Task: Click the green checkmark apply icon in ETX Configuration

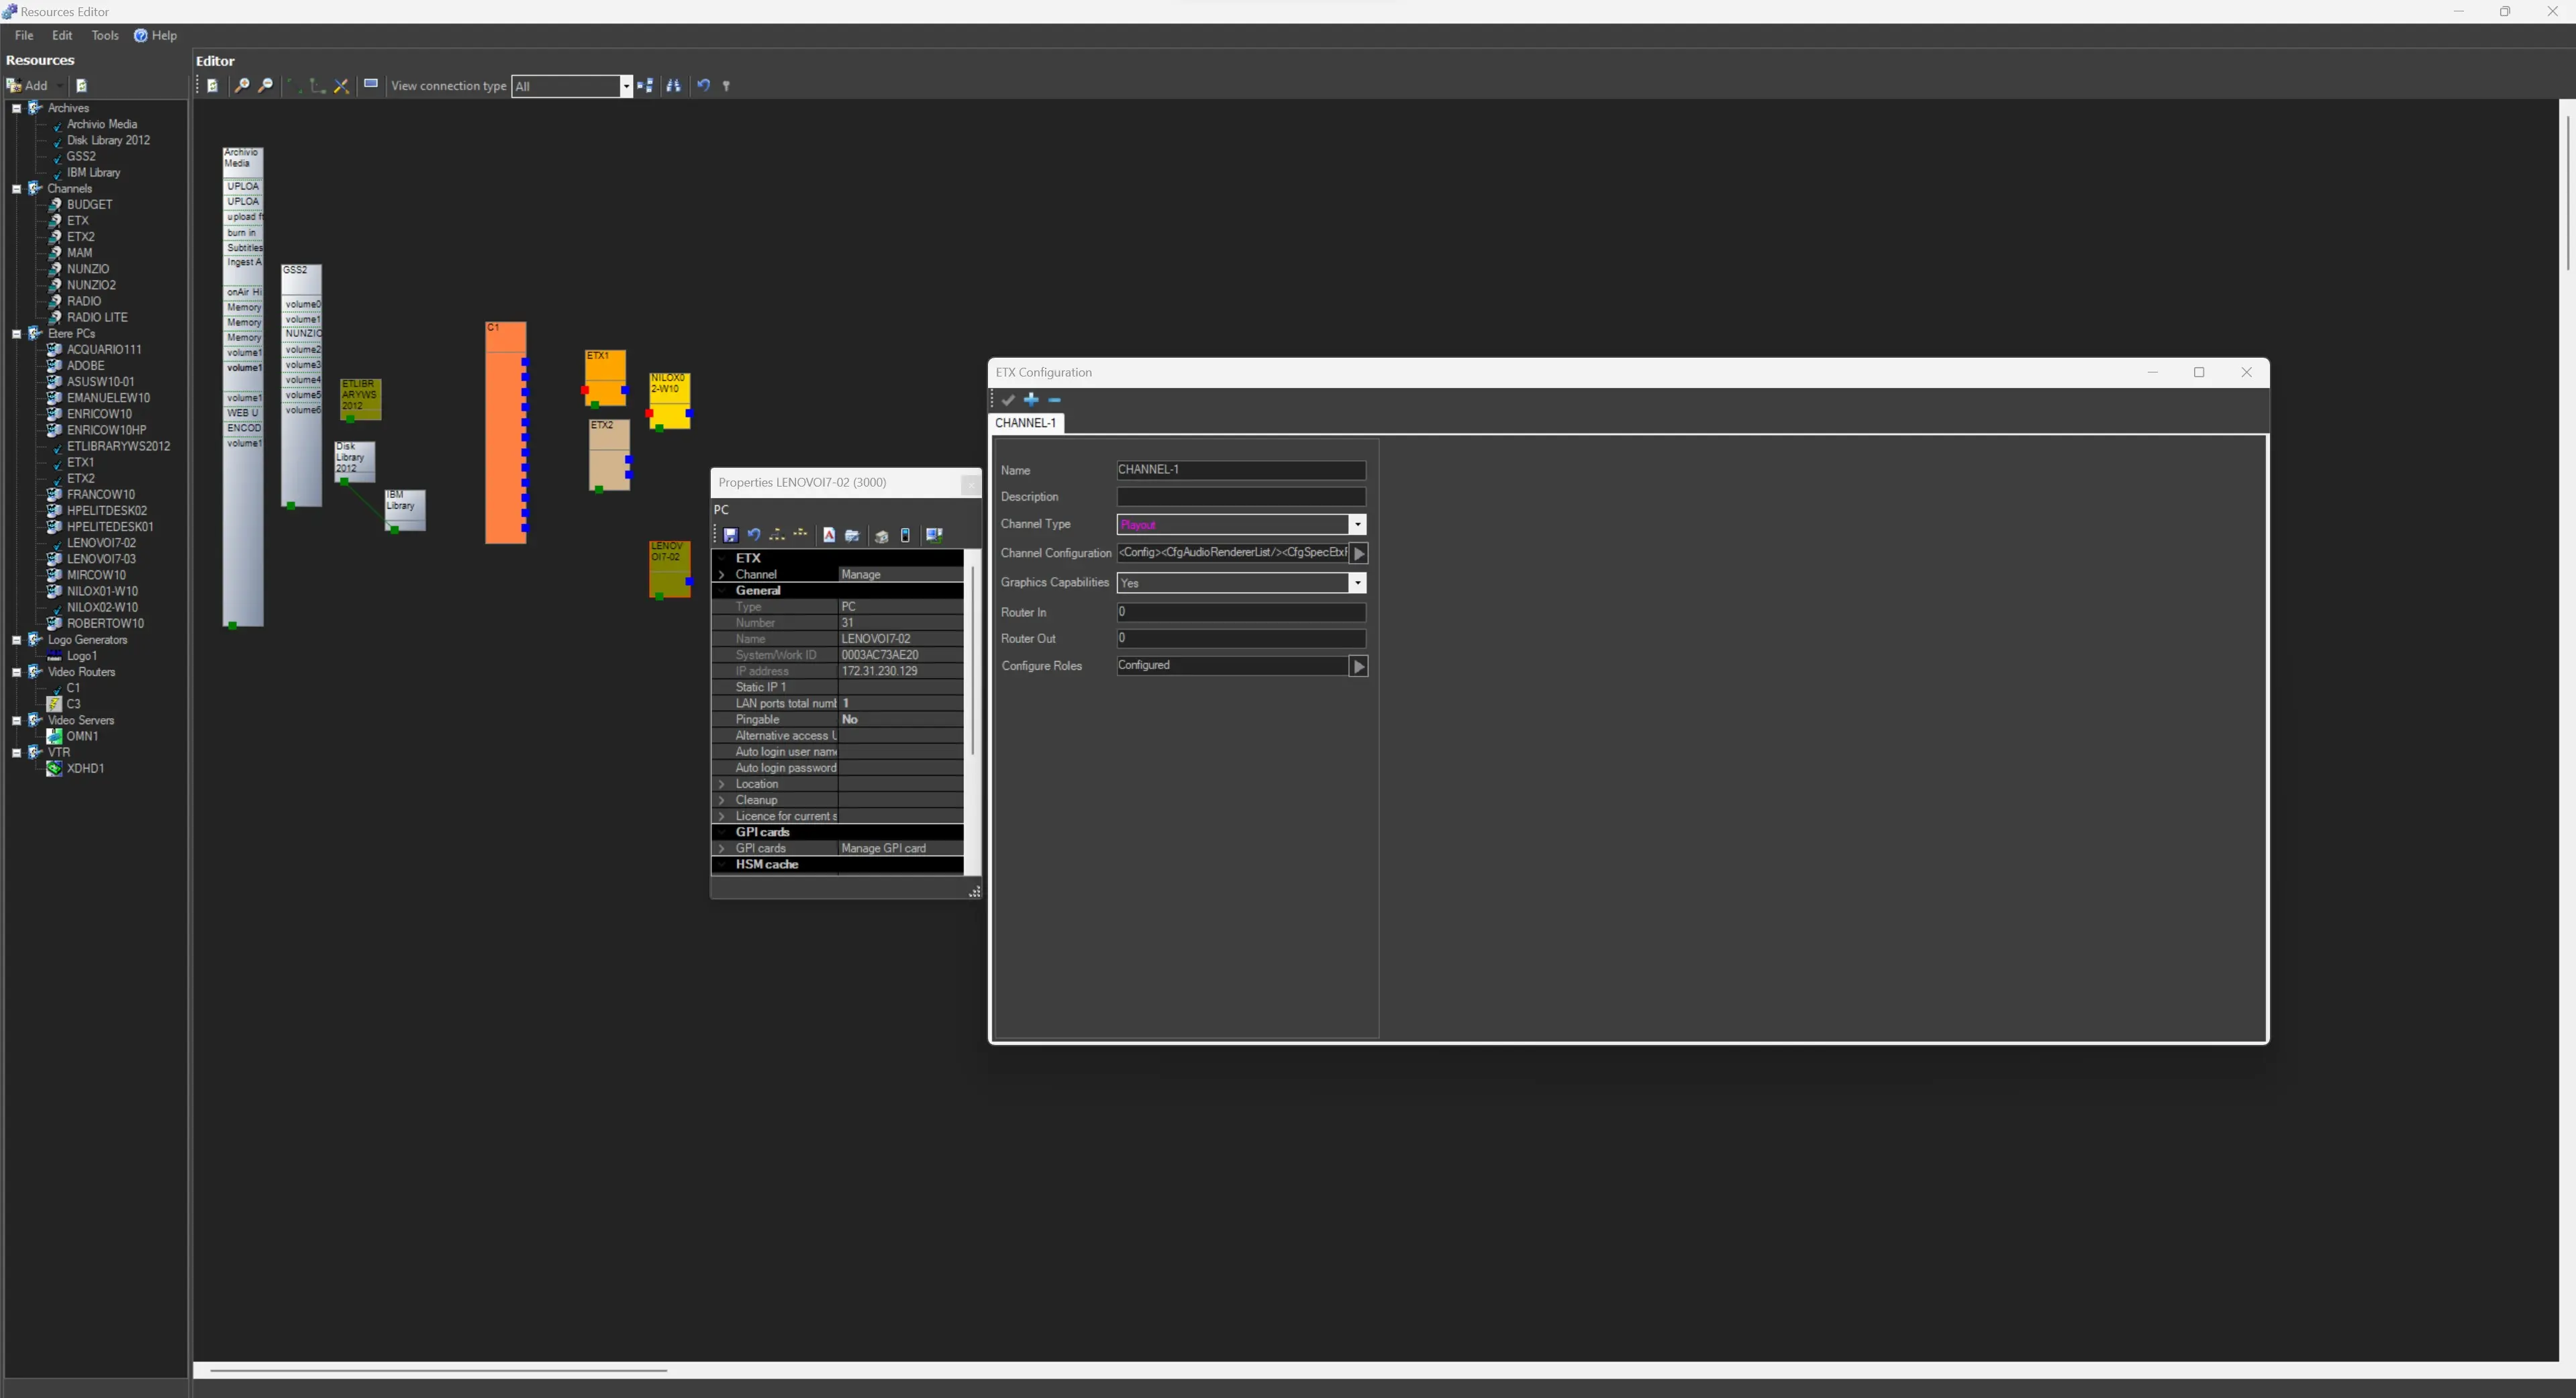Action: 1008,400
